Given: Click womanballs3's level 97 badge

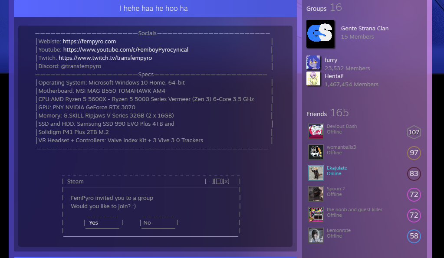Looking at the screenshot, I should point(414,153).
